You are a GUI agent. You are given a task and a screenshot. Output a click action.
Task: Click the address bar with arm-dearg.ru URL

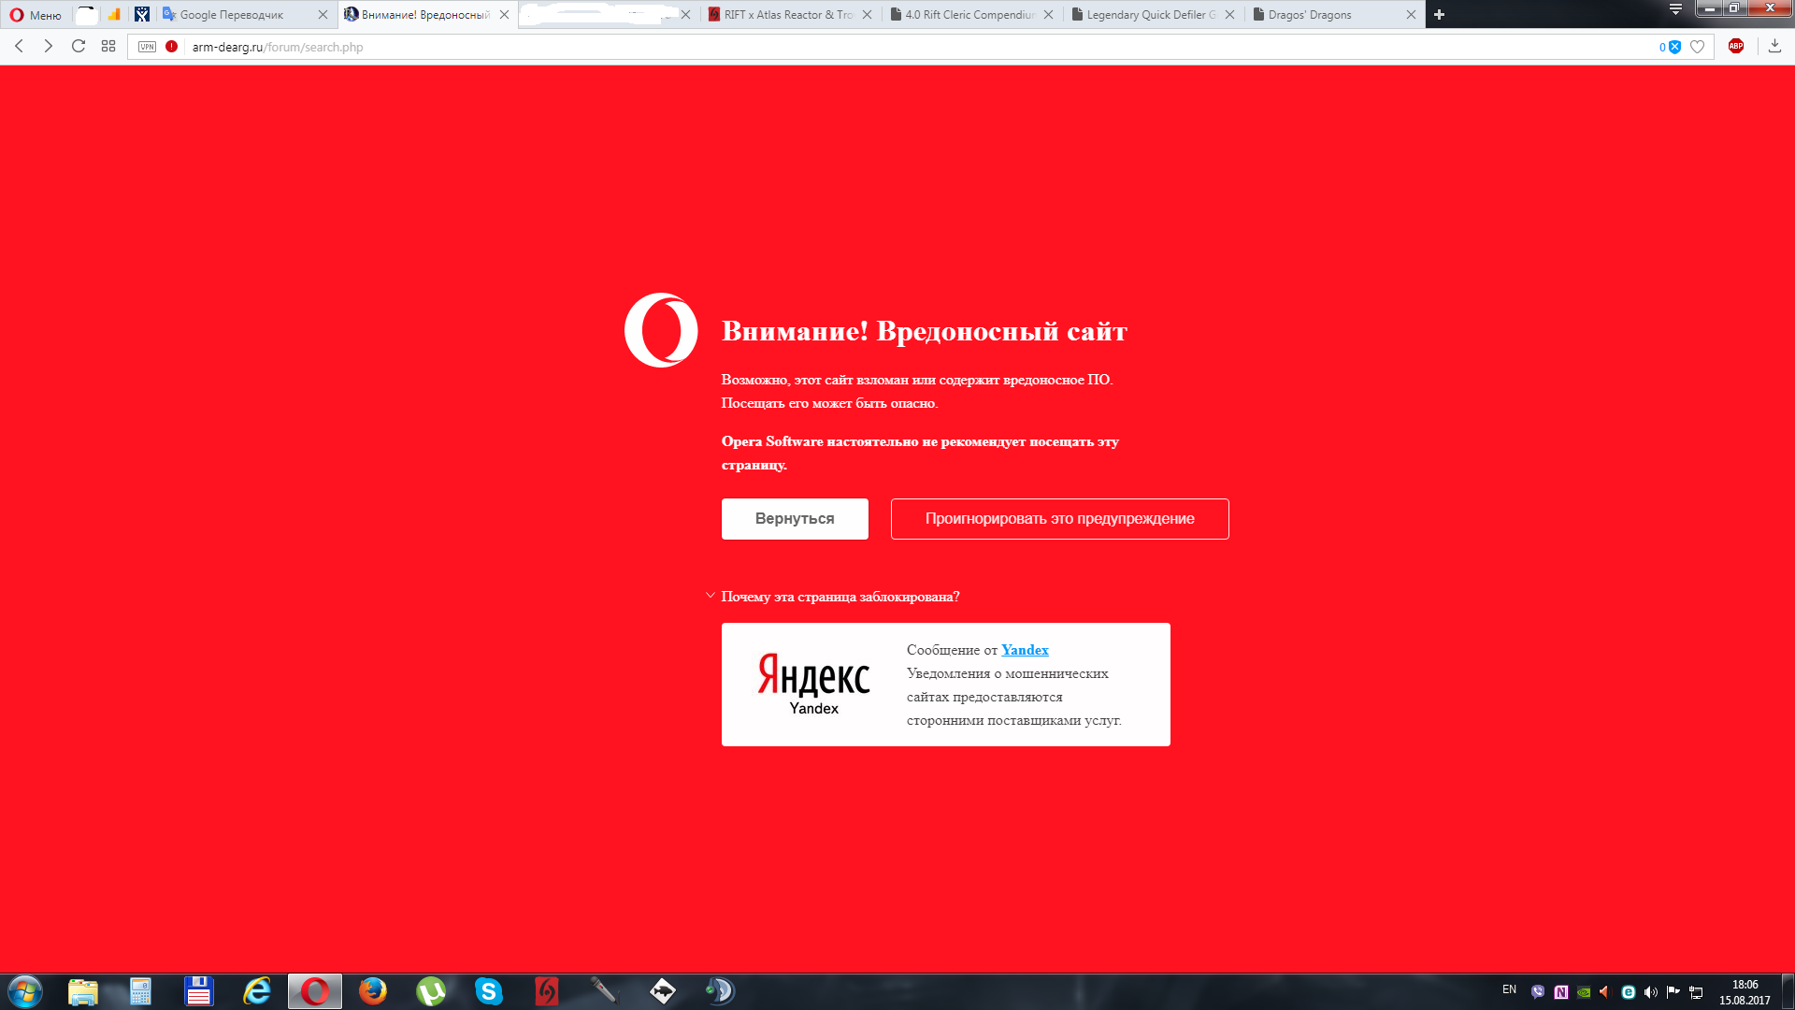pos(921,47)
